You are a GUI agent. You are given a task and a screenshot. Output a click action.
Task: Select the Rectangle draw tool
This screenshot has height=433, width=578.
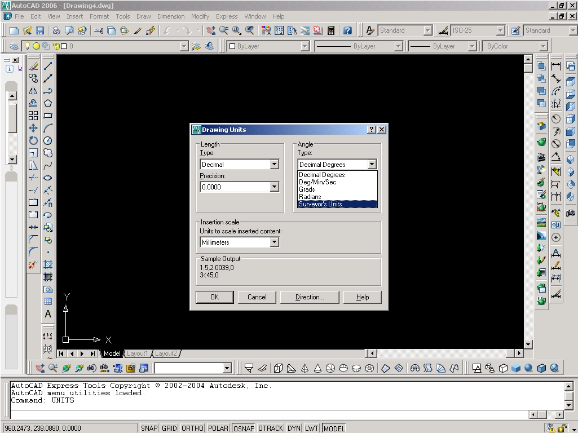click(x=48, y=116)
